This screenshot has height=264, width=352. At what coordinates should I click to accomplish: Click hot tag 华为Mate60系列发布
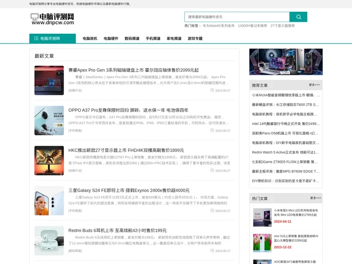click(219, 26)
